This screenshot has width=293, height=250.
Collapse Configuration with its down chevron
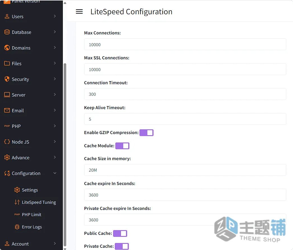[x=55, y=173]
